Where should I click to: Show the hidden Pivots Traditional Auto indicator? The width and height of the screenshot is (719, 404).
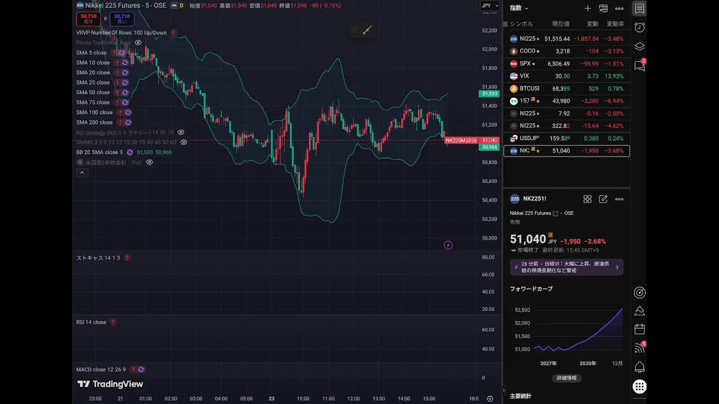tap(138, 43)
